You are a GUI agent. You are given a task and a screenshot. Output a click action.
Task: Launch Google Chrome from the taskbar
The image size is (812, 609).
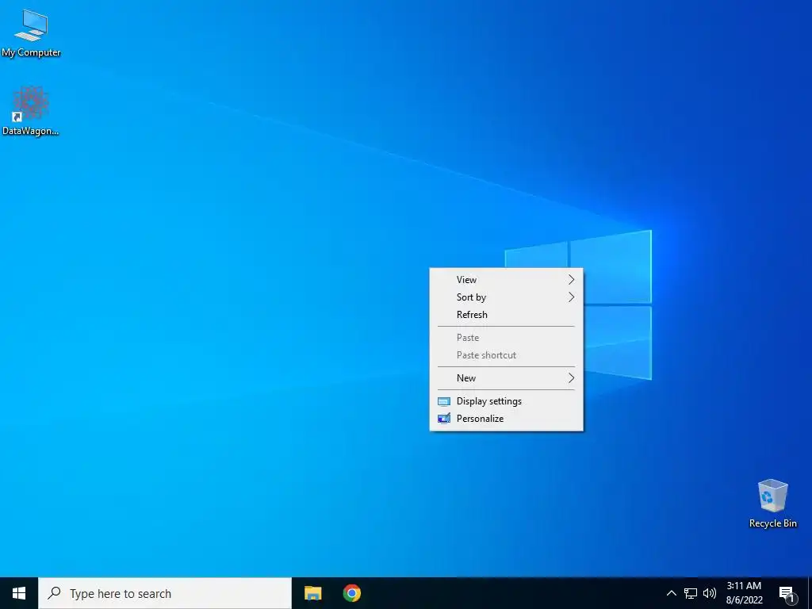coord(352,593)
